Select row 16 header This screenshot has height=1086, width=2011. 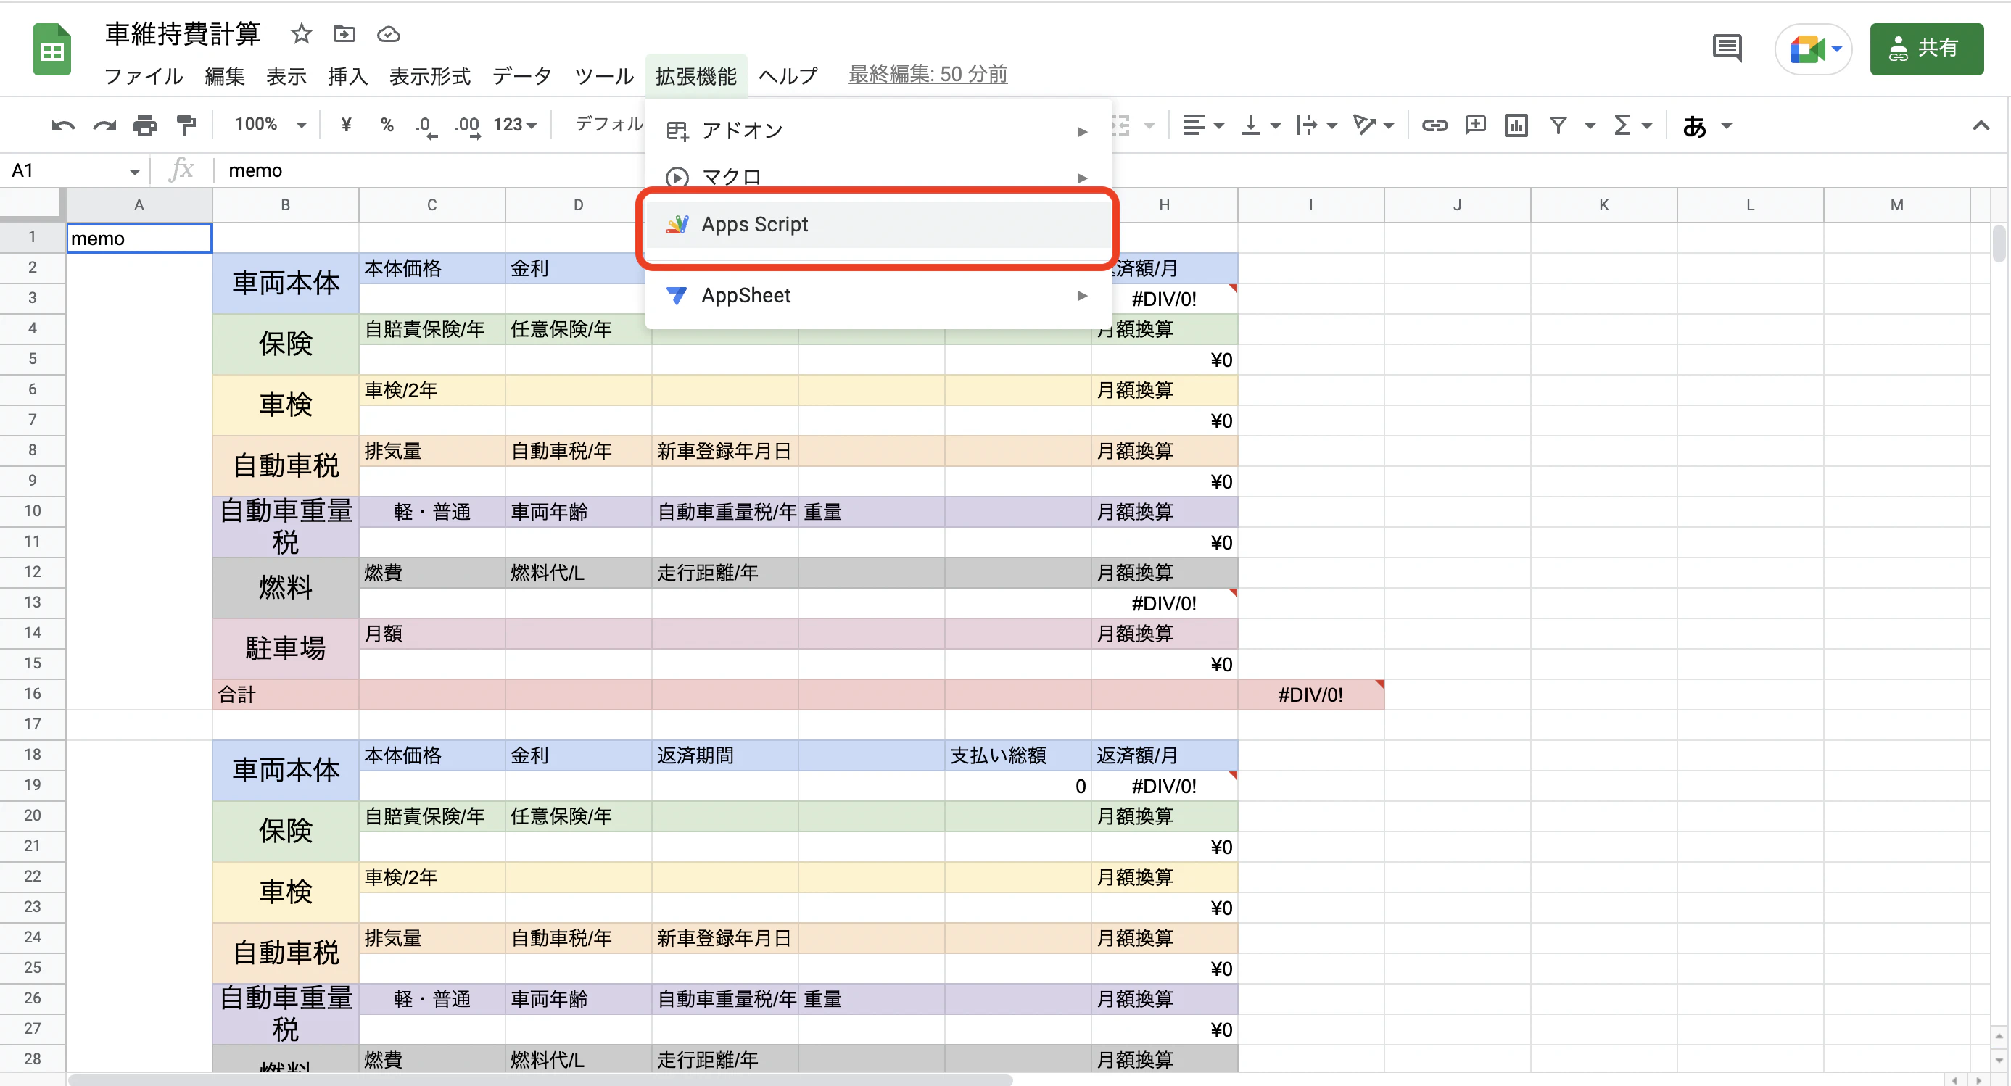(x=32, y=694)
